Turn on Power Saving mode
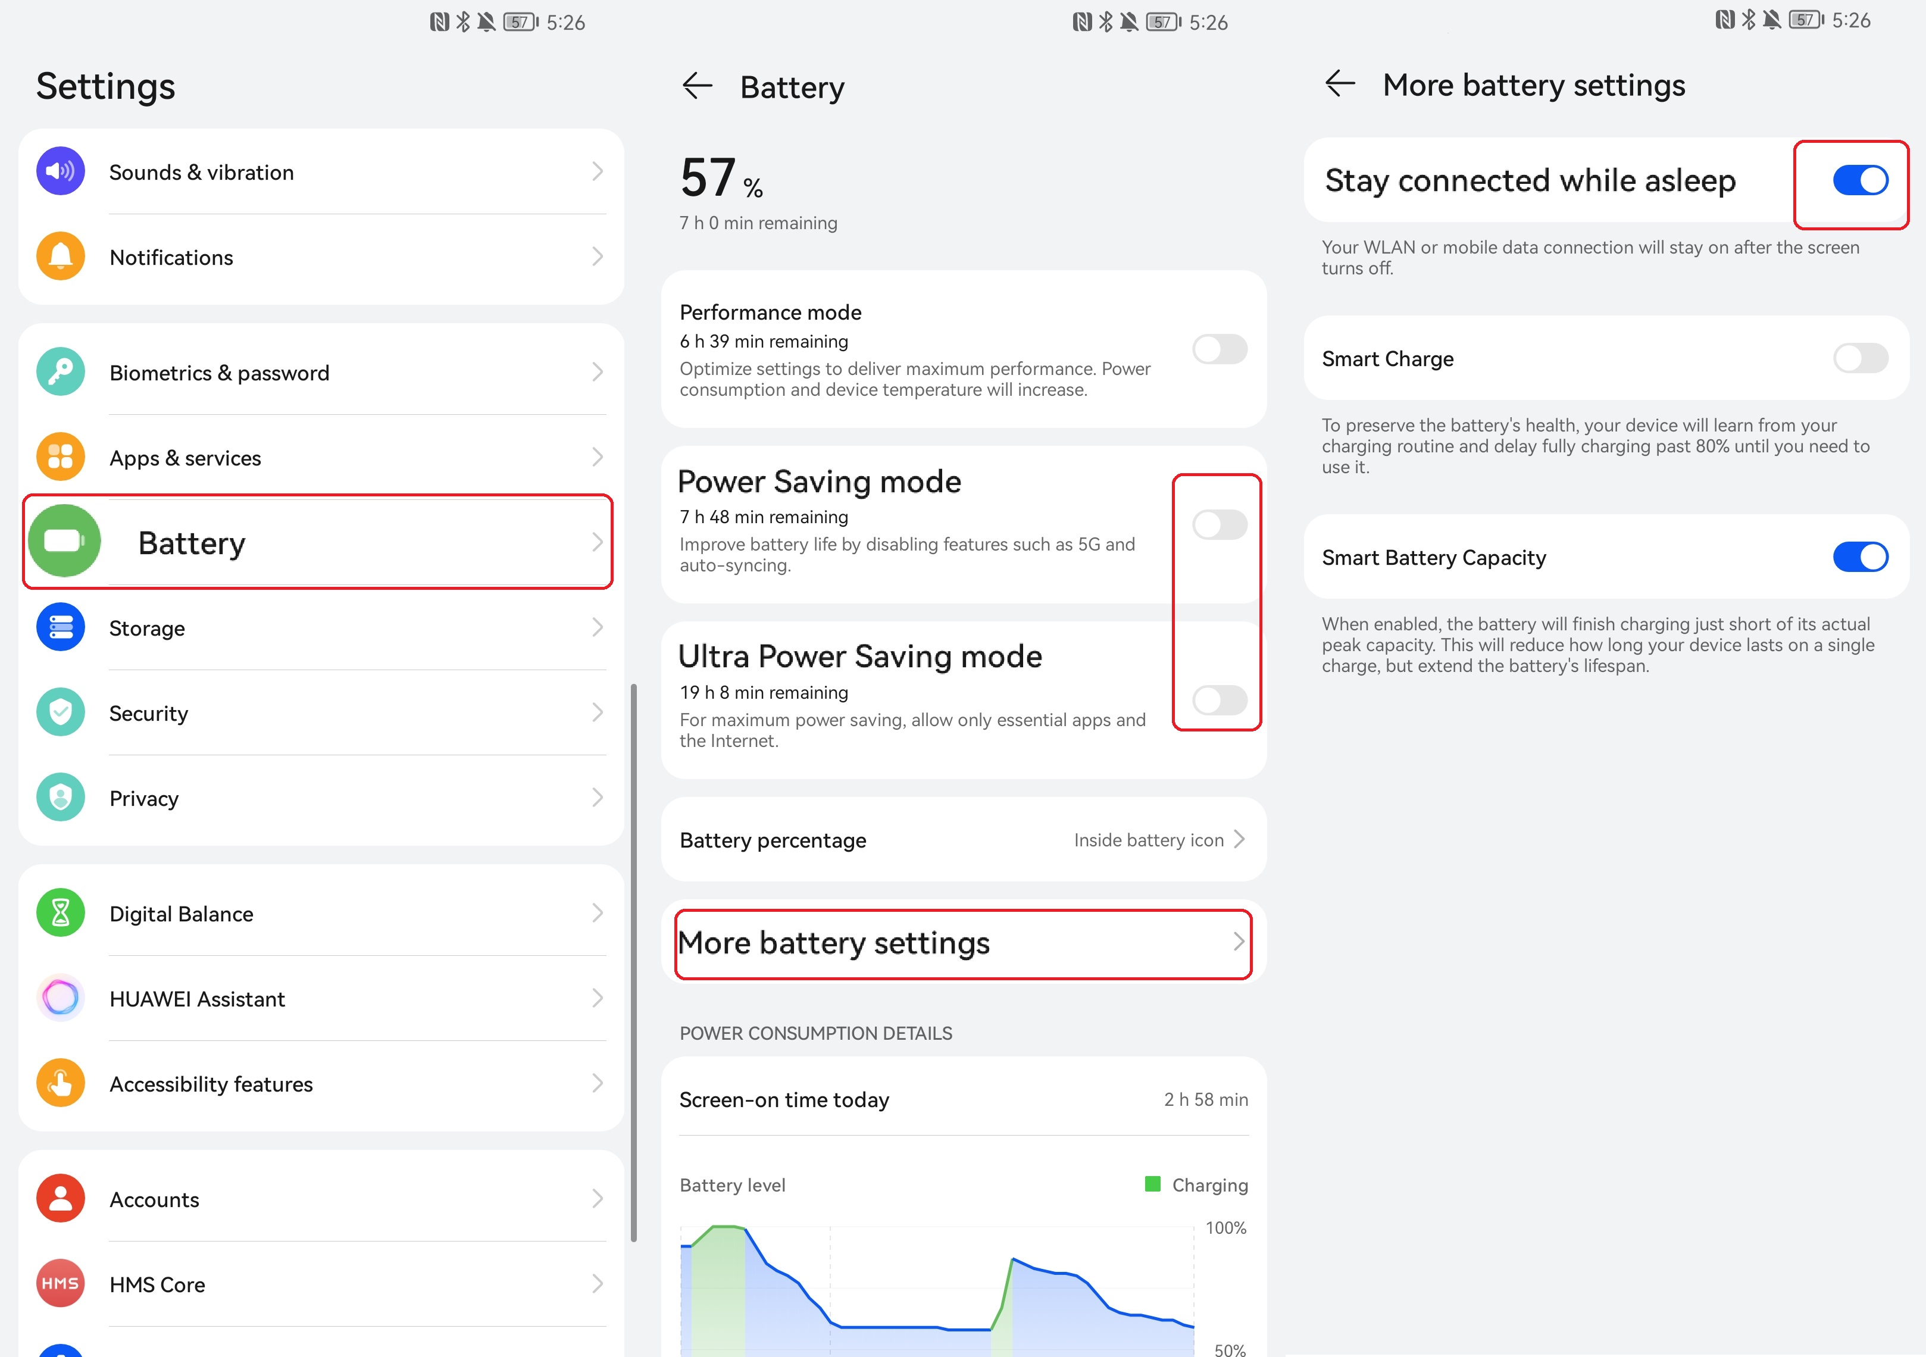Screen dimensions: 1926x1357 tap(1219, 525)
